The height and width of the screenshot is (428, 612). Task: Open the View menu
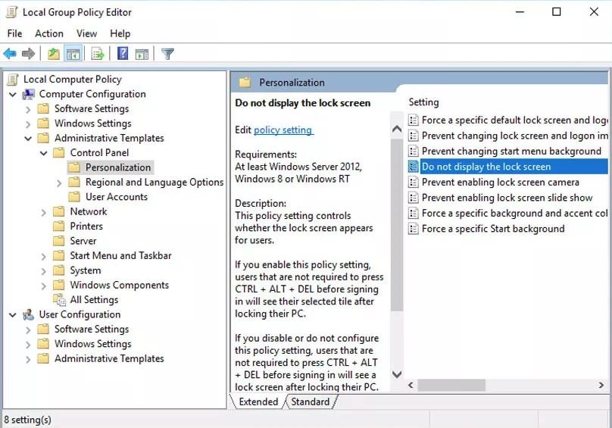[x=86, y=33]
